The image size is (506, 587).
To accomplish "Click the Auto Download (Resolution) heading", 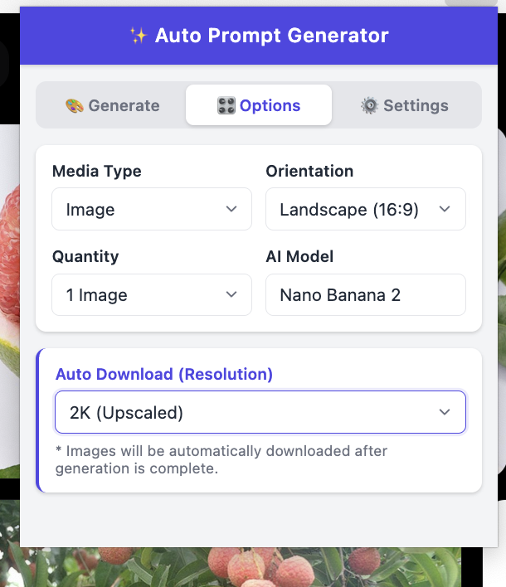I will coord(164,374).
